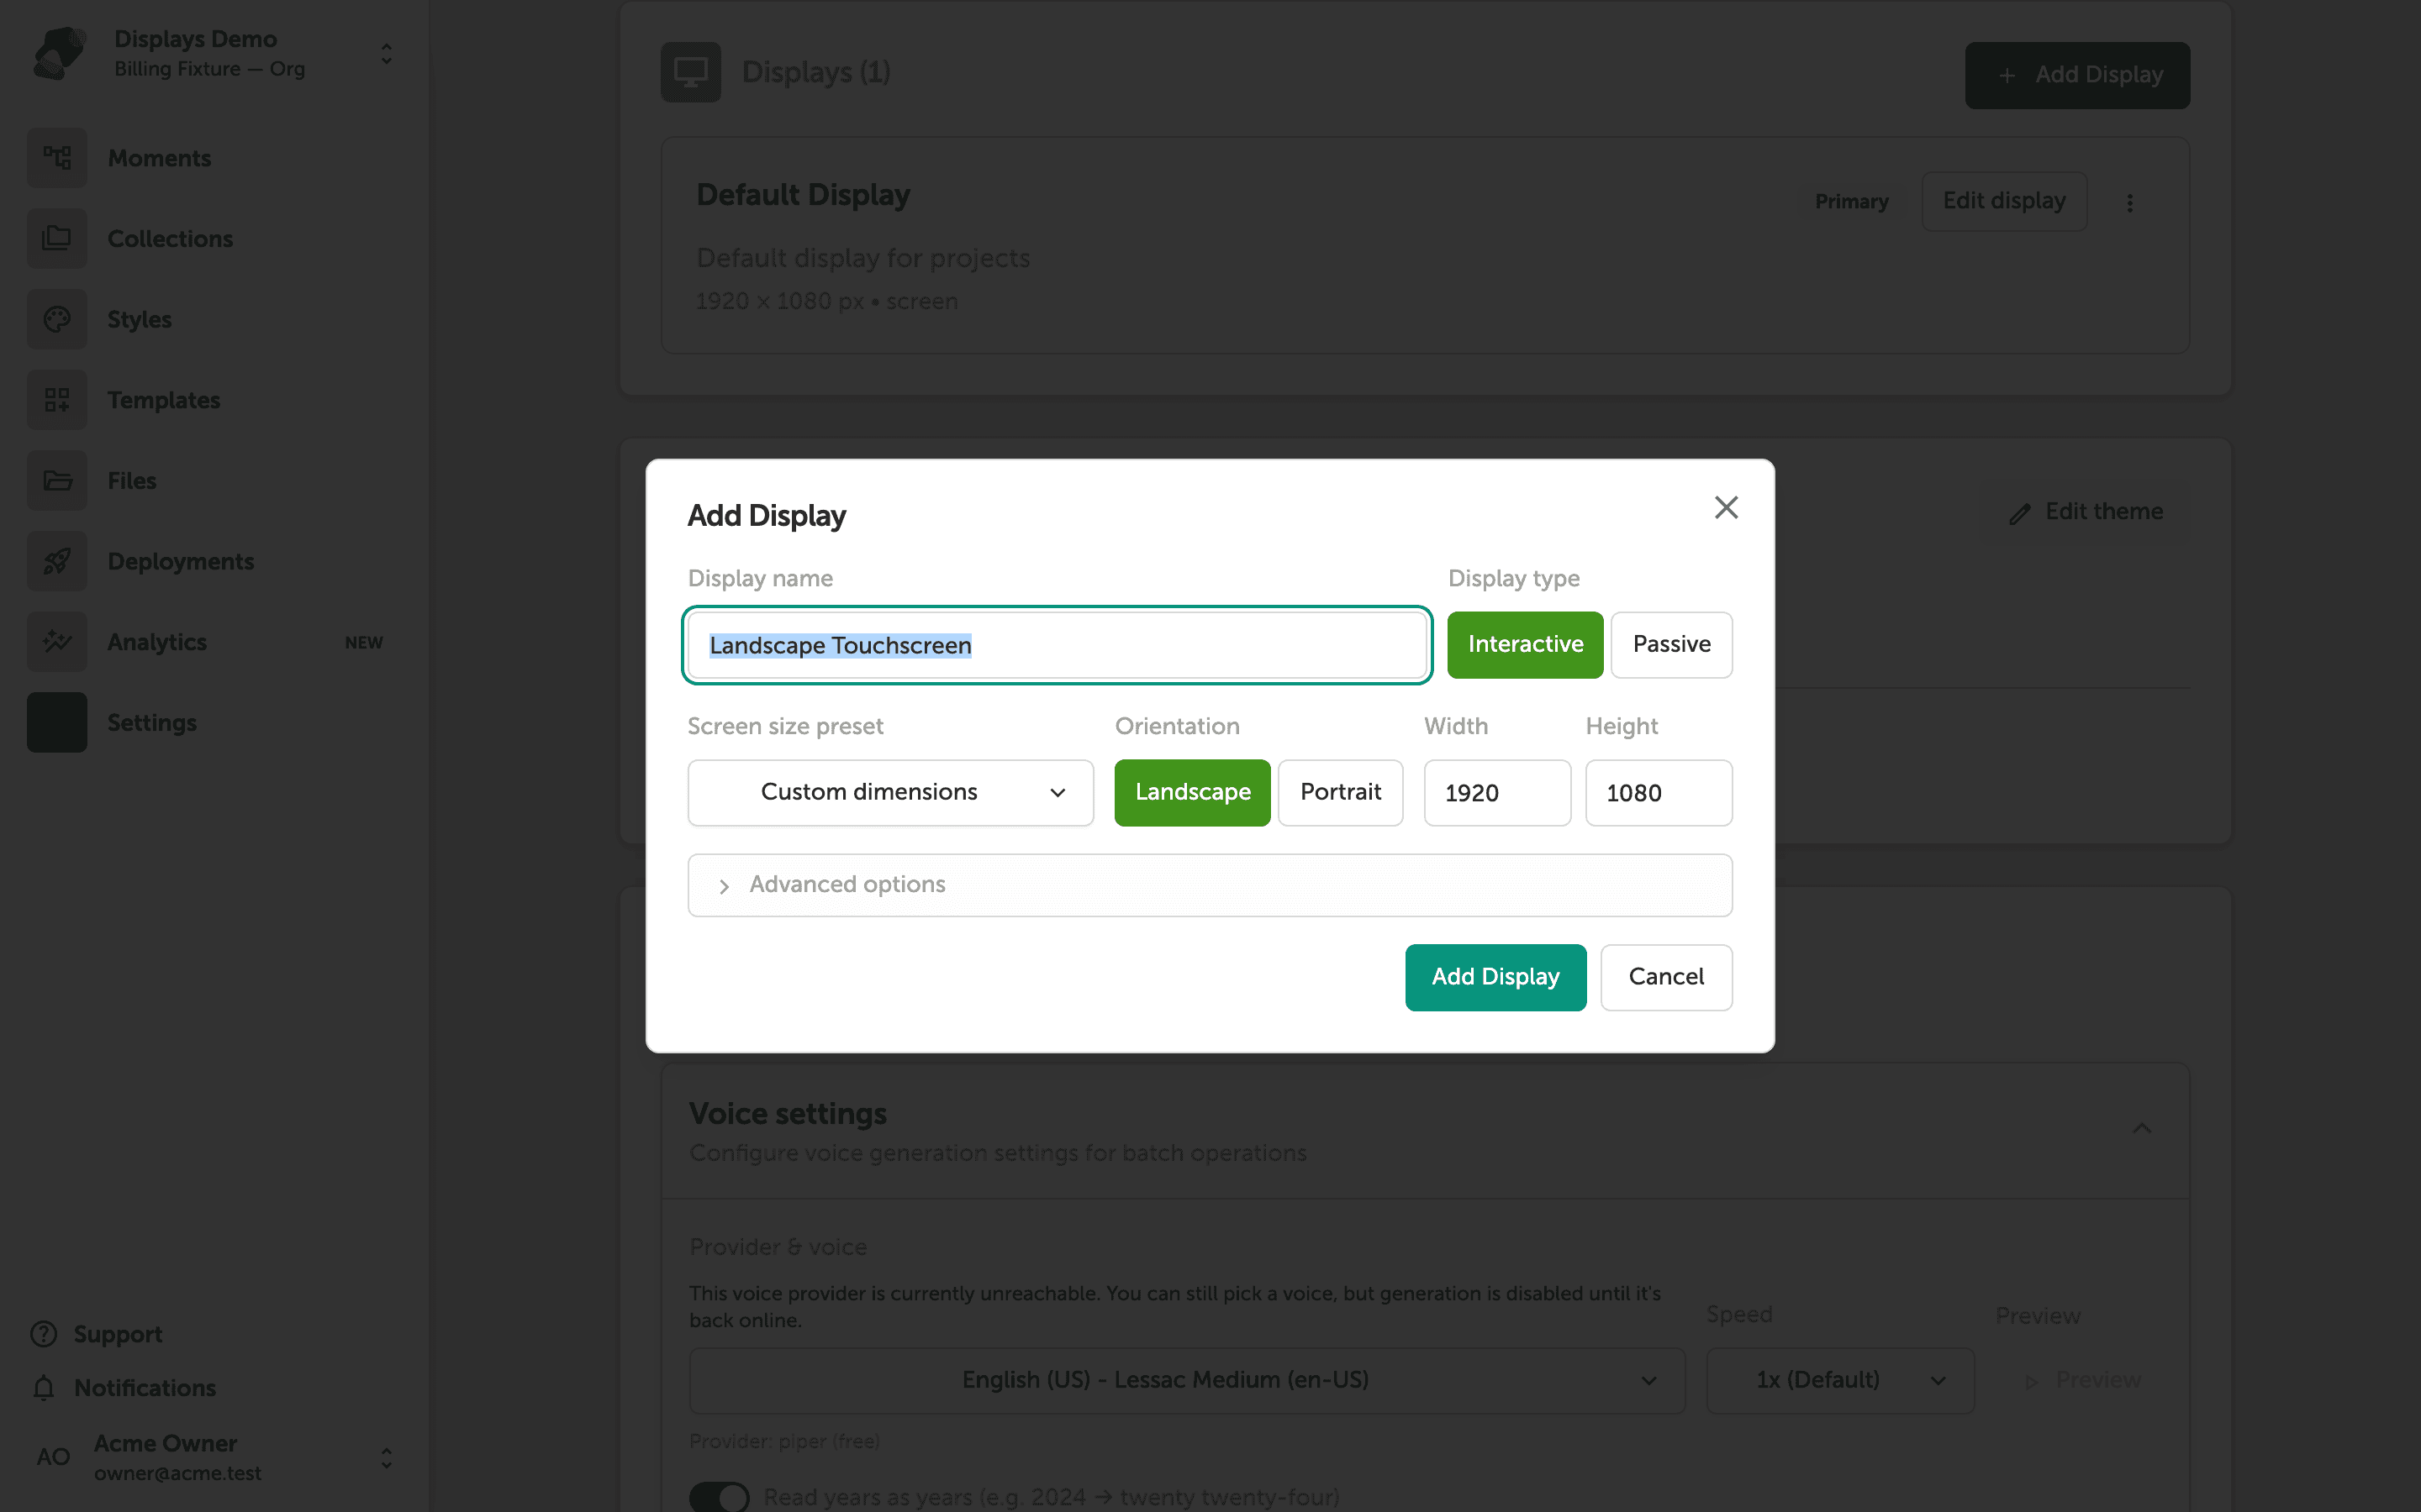2421x1512 pixels.
Task: Click the Width input field
Action: [x=1496, y=793]
